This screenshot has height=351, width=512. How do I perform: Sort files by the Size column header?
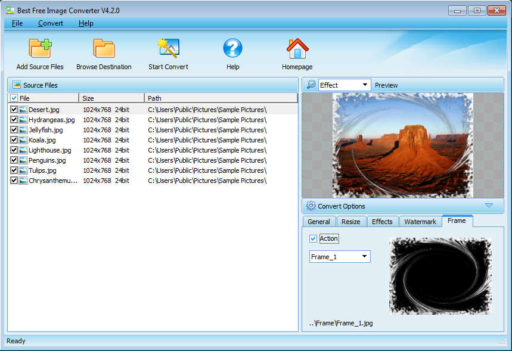111,98
